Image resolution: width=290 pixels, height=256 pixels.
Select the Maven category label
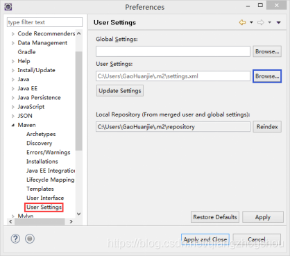click(x=26, y=125)
